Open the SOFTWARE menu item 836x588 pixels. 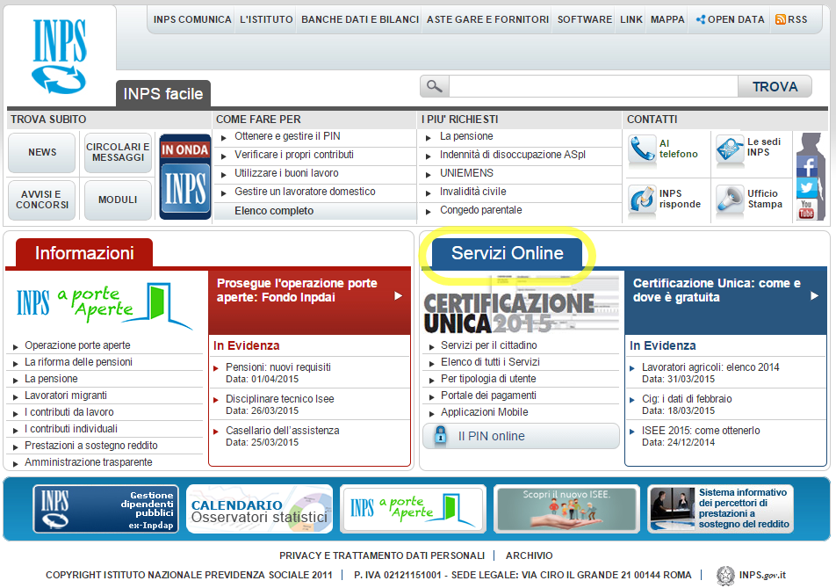[584, 19]
